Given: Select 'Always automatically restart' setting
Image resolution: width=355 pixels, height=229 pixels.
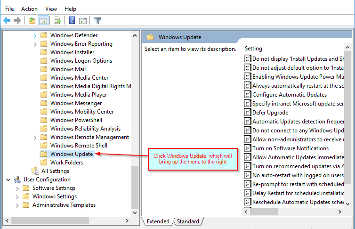Looking at the screenshot, I should coord(298,86).
